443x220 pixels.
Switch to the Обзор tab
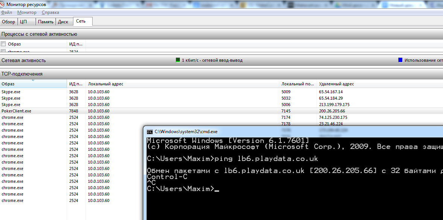click(9, 22)
